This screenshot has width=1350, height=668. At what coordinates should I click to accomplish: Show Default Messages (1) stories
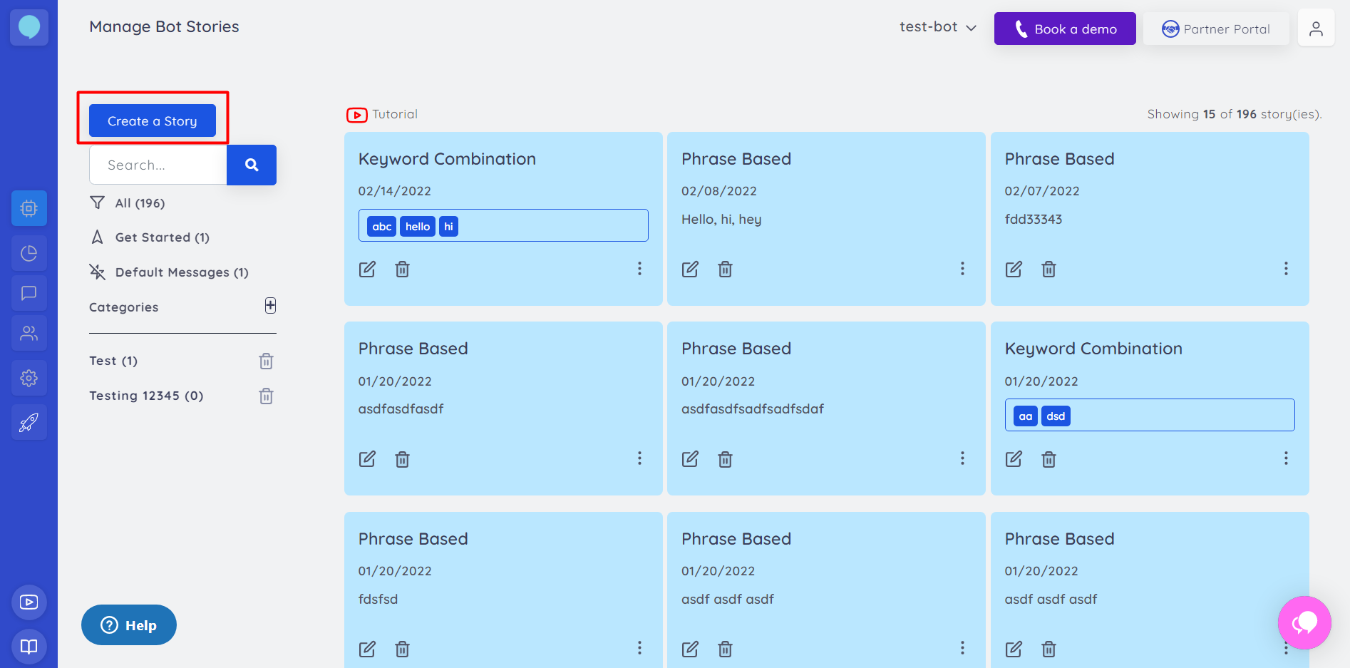point(181,272)
